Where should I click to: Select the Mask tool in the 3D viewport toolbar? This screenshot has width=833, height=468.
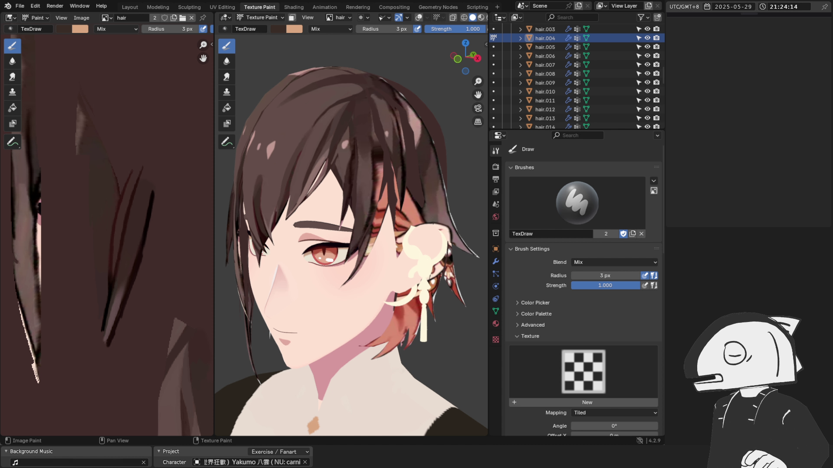click(x=226, y=123)
